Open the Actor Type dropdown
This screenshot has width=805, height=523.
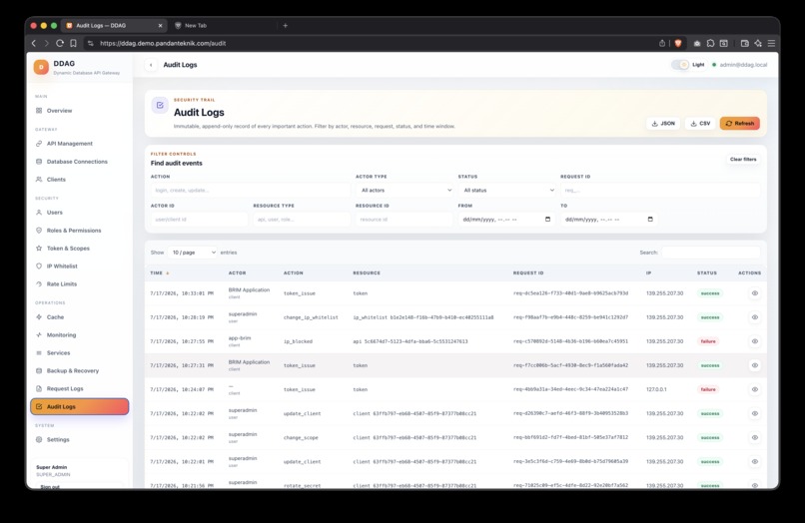pos(404,191)
